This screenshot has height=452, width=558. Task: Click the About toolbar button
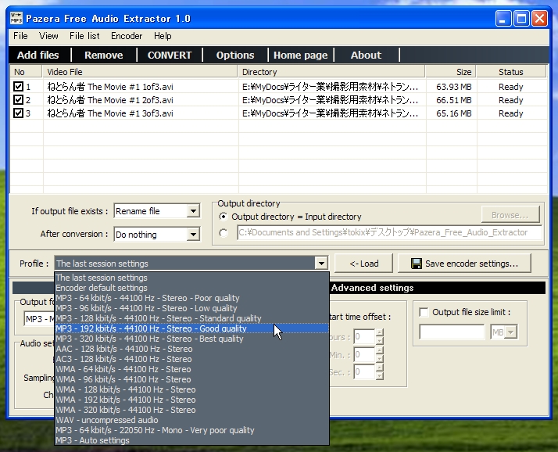pos(366,56)
